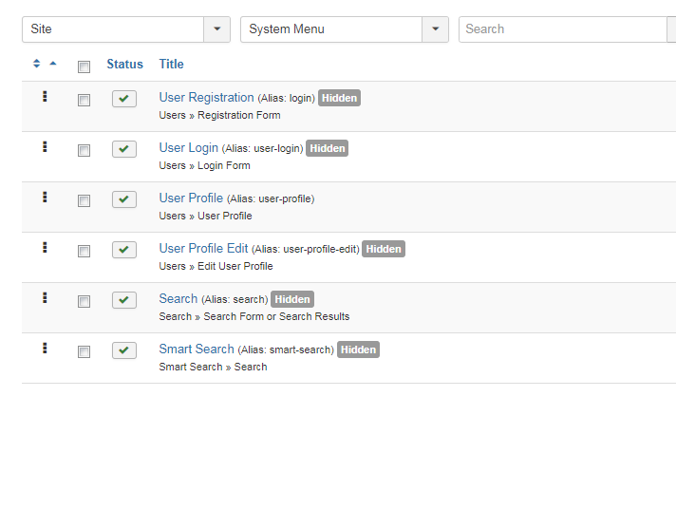Screen dimensions: 676x510
Task: Click the drag handle for the Search row
Action: pos(45,297)
